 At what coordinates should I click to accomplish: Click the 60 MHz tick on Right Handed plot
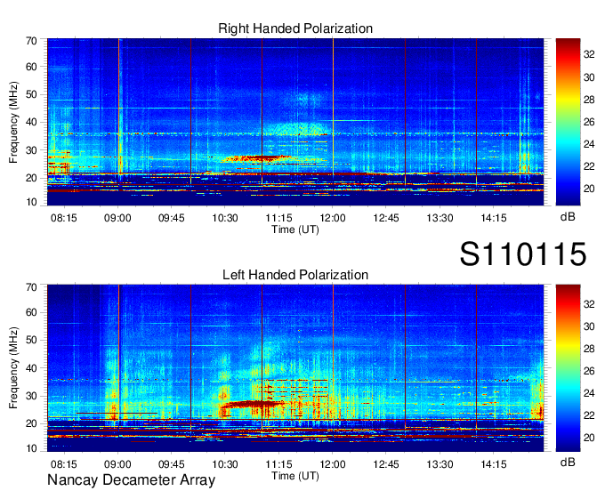coord(31,67)
